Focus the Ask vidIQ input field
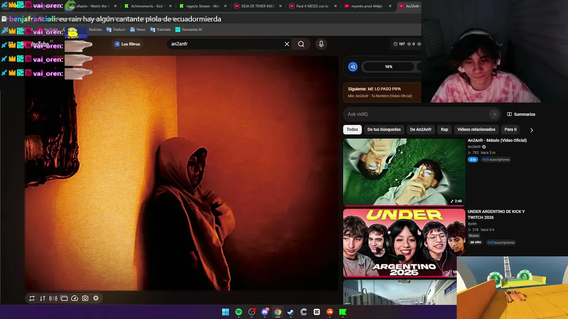Image resolution: width=568 pixels, height=319 pixels. pos(417,114)
